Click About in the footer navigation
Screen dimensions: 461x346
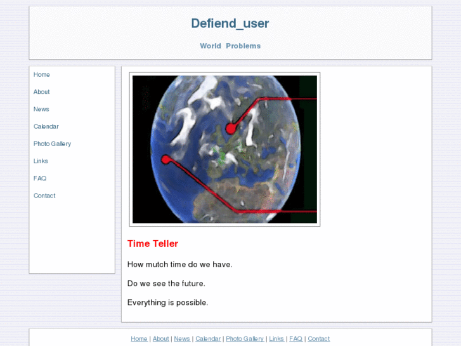click(161, 338)
